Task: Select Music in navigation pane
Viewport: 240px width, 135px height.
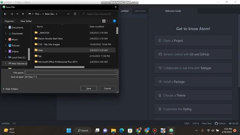Action: coord(15,39)
